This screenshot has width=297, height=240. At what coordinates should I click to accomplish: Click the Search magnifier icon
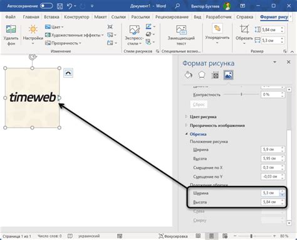coord(177,6)
